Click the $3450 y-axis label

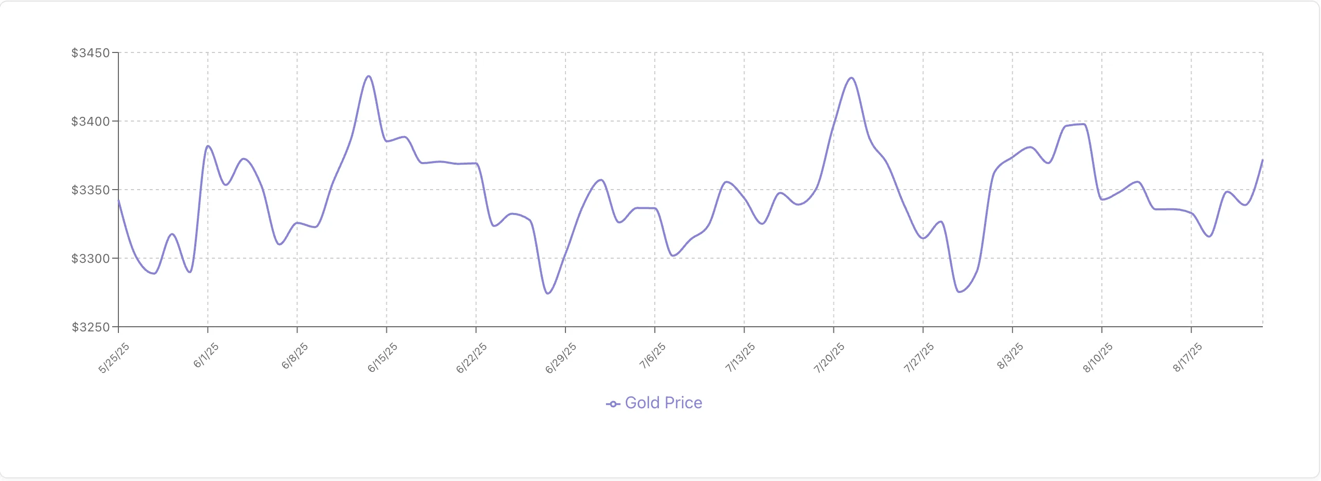[90, 53]
